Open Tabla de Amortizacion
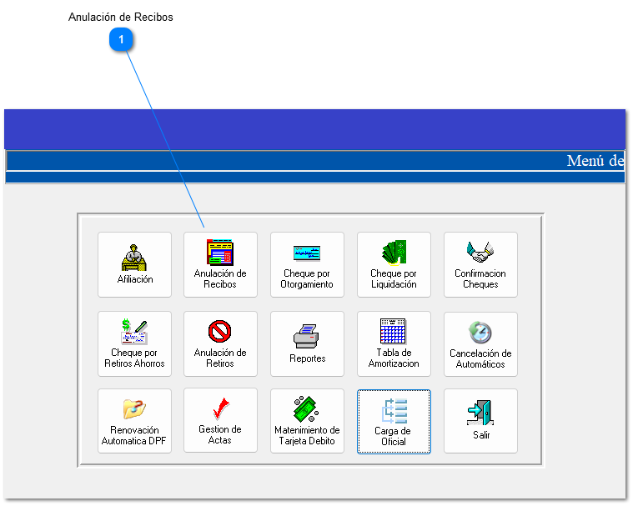Image resolution: width=633 pixels, height=506 pixels. coord(394,343)
